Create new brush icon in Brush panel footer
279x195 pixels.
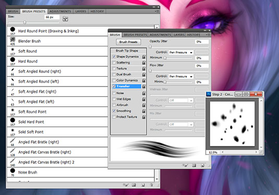point(202,165)
